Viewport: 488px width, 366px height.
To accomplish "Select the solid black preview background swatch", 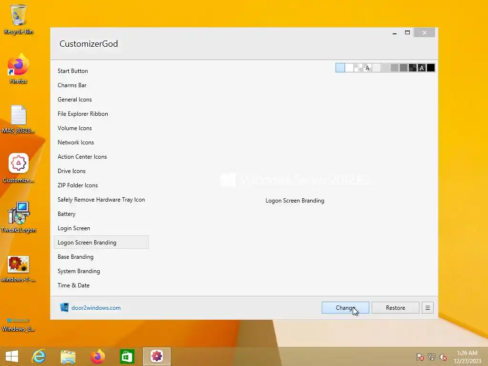I will (x=431, y=68).
